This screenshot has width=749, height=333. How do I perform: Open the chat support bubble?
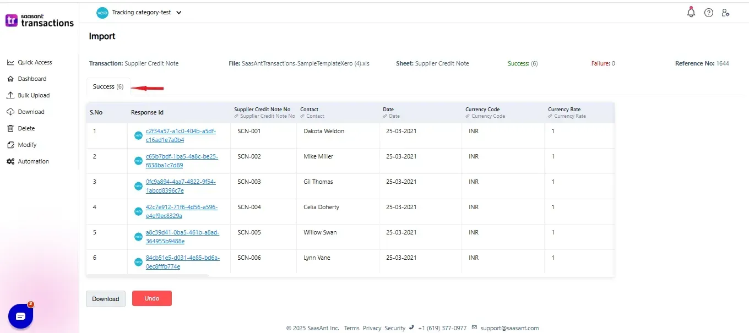click(x=21, y=316)
